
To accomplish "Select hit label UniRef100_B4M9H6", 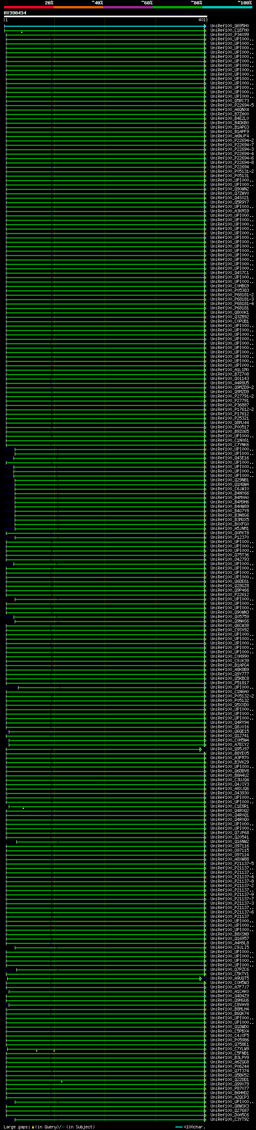I will 230,502.
